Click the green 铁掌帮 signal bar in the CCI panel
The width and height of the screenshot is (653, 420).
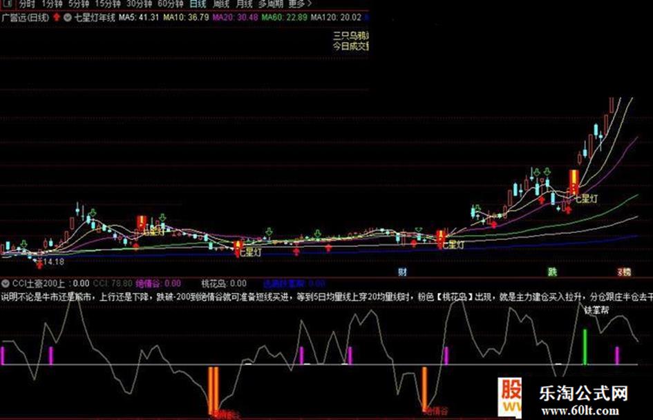pyautogui.click(x=585, y=347)
